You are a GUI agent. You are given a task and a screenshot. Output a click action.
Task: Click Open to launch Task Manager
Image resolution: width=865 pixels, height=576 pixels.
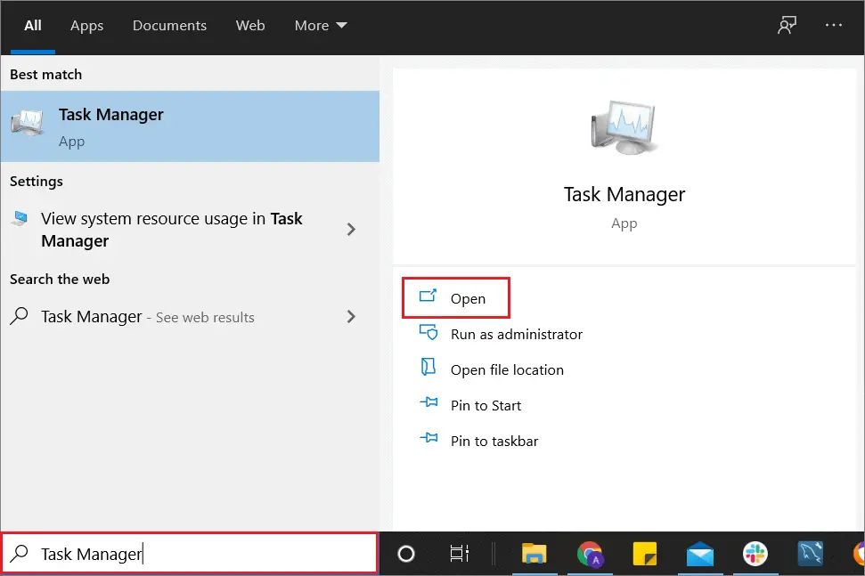pos(456,298)
